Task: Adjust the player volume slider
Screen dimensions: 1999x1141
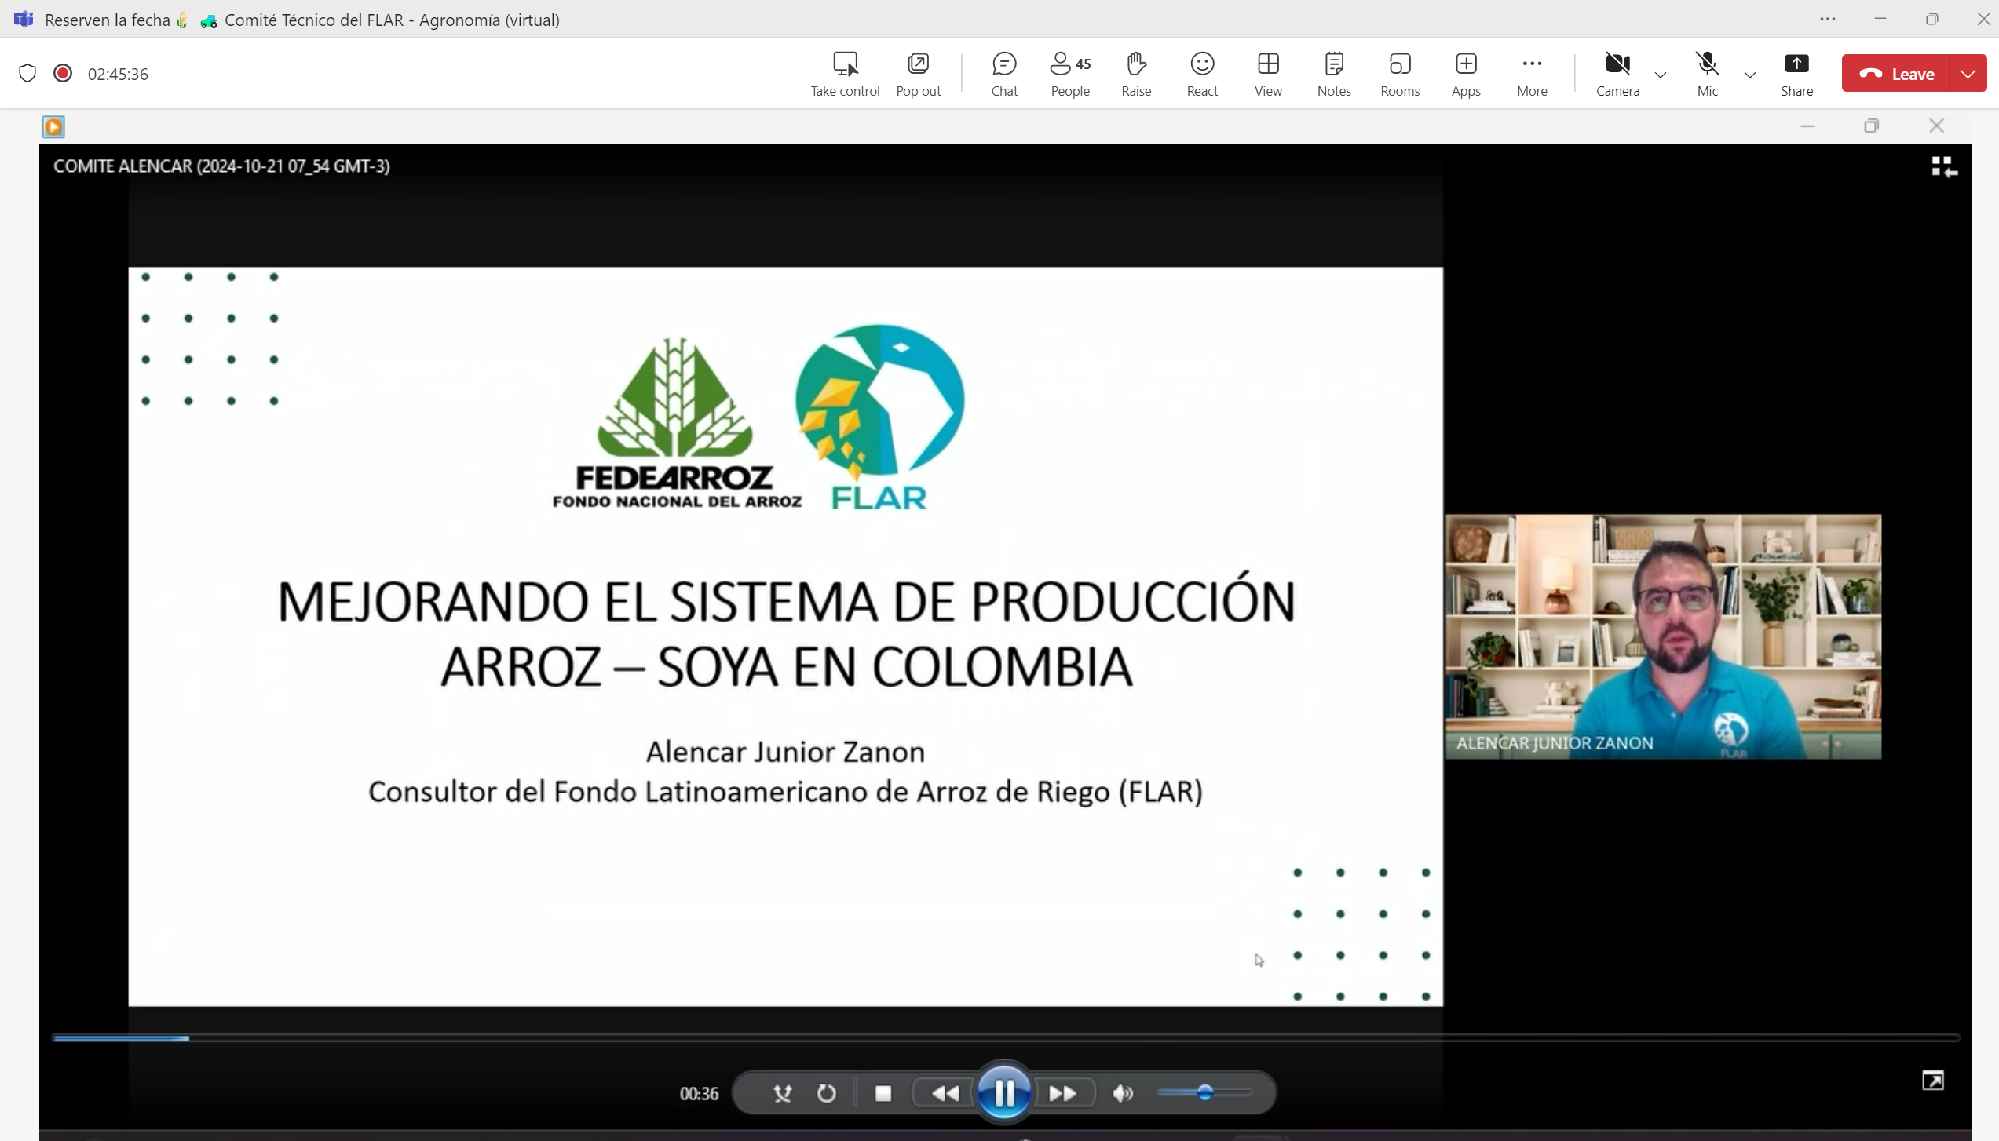Action: (1204, 1092)
